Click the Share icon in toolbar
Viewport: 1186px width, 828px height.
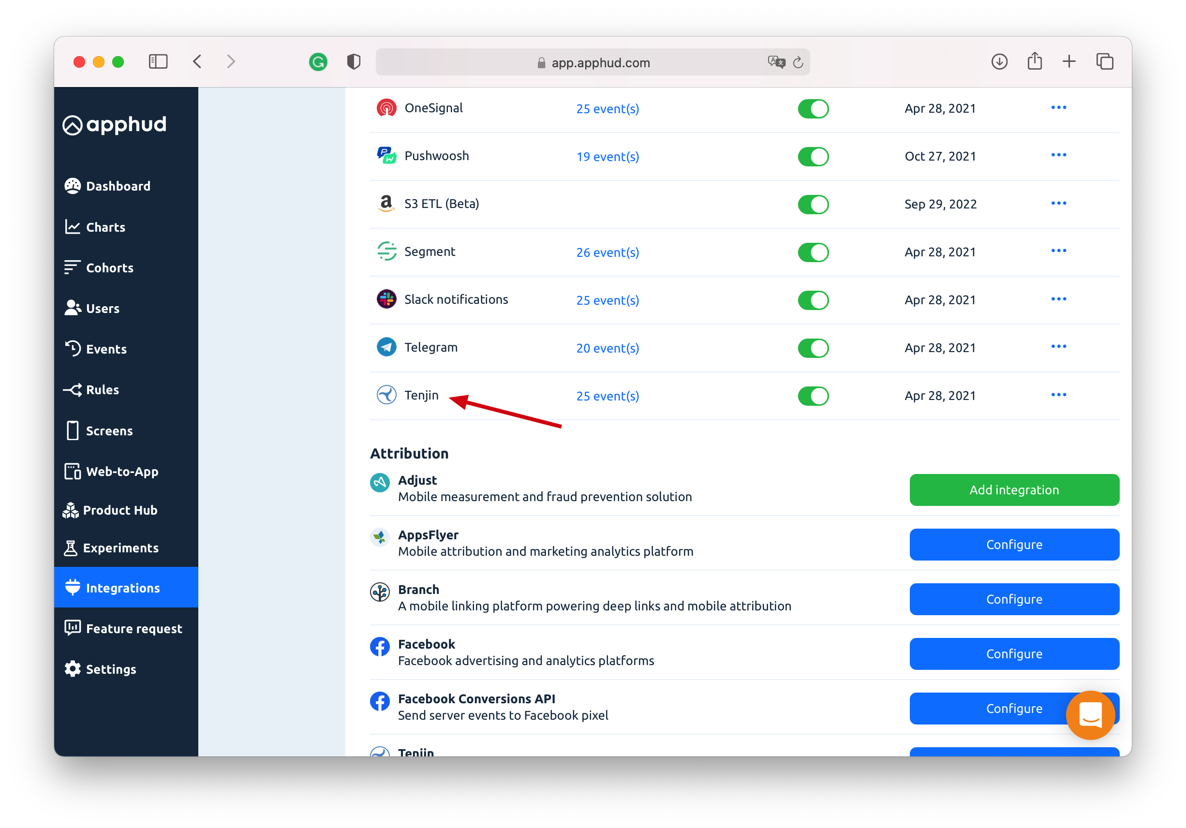[x=1034, y=61]
